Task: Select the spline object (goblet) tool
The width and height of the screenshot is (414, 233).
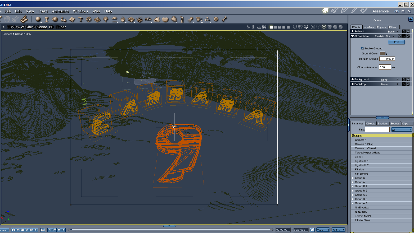Action: (47, 19)
